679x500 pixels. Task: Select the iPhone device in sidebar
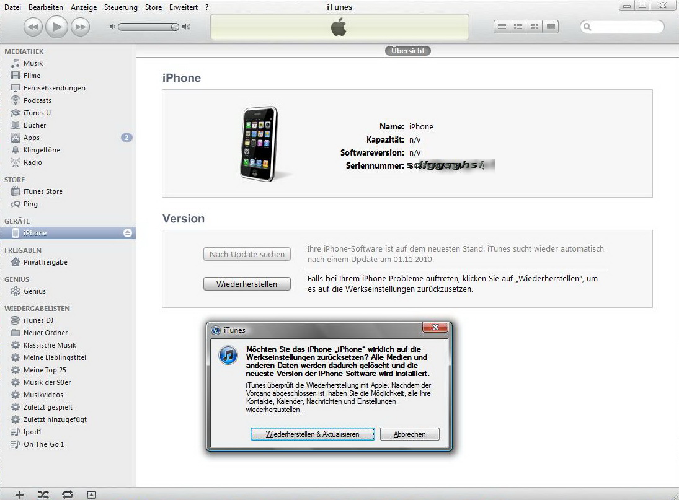pyautogui.click(x=68, y=233)
